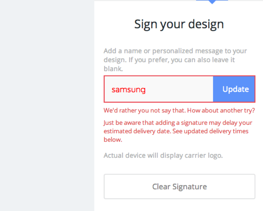Click the red 'samsung' text in field
The width and height of the screenshot is (263, 211).
(128, 90)
